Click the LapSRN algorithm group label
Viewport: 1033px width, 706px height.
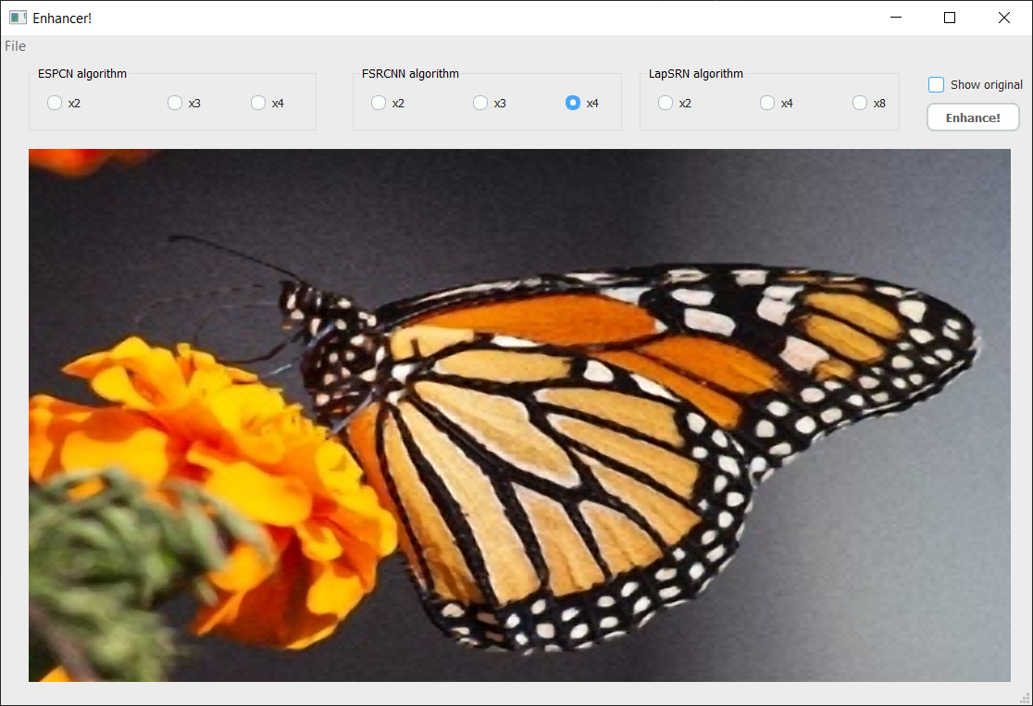[x=695, y=73]
